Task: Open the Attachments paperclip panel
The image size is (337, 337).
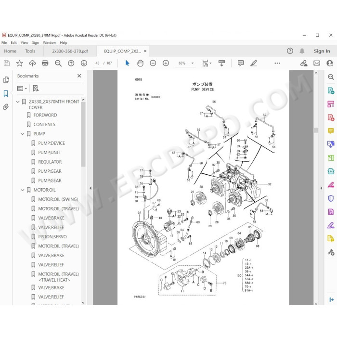Action: [x=6, y=106]
